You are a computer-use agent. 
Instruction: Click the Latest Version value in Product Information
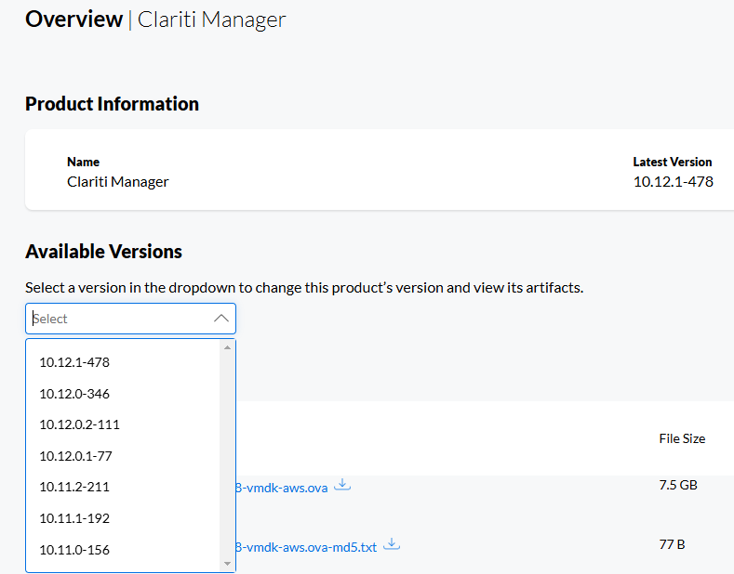click(673, 182)
